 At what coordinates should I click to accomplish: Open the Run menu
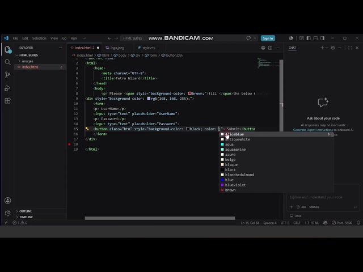pos(74,38)
